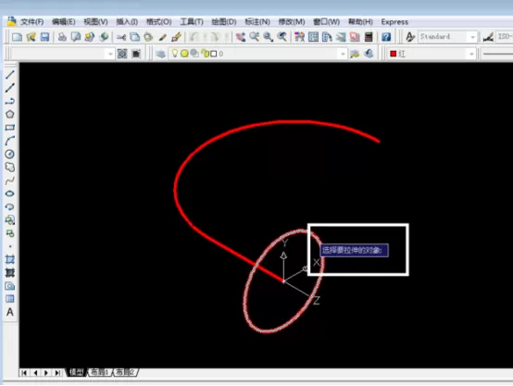Viewport: 513px width, 386px height.
Task: Activate the Zoom window tool
Action: click(x=269, y=37)
